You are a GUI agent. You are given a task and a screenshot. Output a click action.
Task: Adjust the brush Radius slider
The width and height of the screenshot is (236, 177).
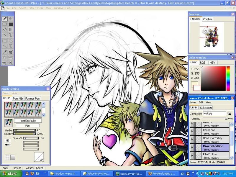pyautogui.click(x=24, y=130)
